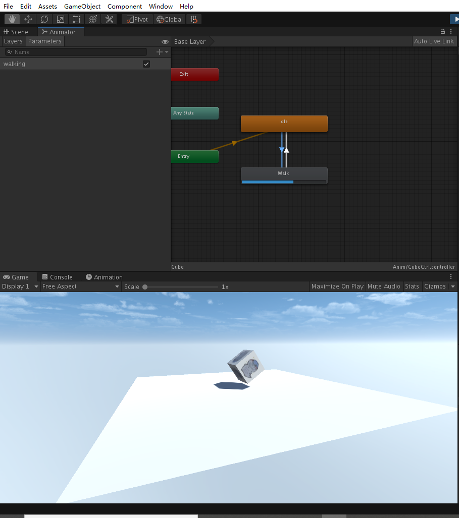This screenshot has height=518, width=459.
Task: Select the Walk state node
Action: 284,176
